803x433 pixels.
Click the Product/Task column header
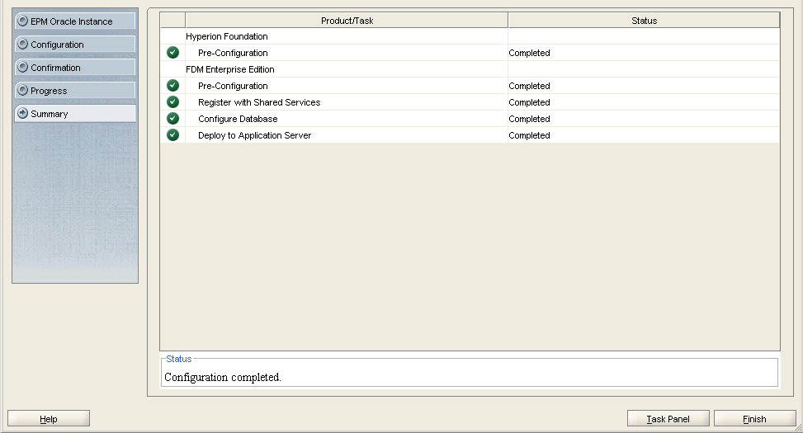(x=347, y=21)
